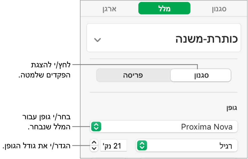Click the font size value 21
248x159 pixels.
click(117, 145)
